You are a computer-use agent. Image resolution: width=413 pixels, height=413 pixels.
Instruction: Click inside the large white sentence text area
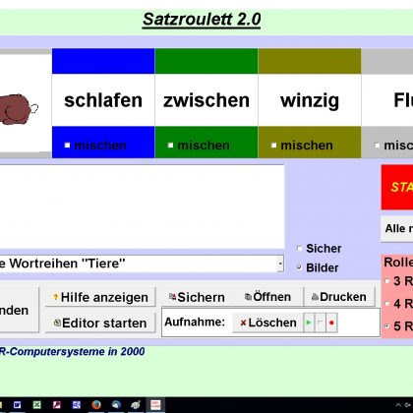(x=142, y=206)
